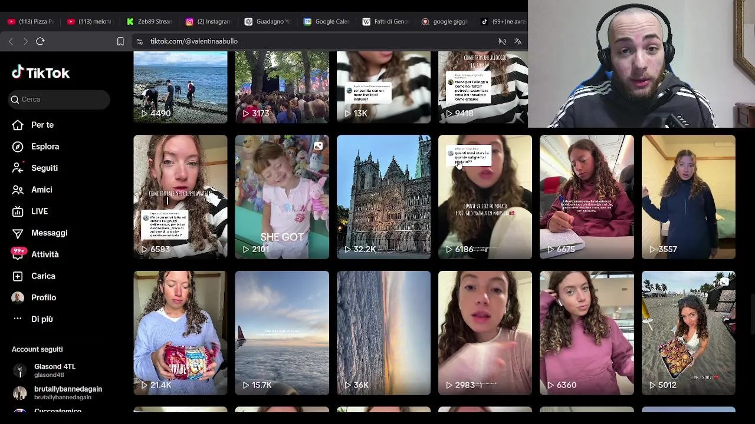Image resolution: width=755 pixels, height=424 pixels.
Task: Switch to the Fatti di Genova Wikipedia tab
Action: (x=386, y=21)
